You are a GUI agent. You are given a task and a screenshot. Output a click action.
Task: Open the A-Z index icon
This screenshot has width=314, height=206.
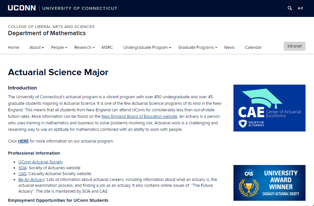(x=300, y=8)
